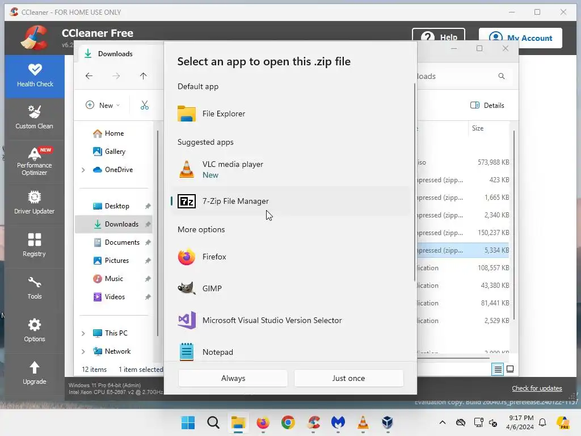Click CCleaner Help button

[439, 36]
